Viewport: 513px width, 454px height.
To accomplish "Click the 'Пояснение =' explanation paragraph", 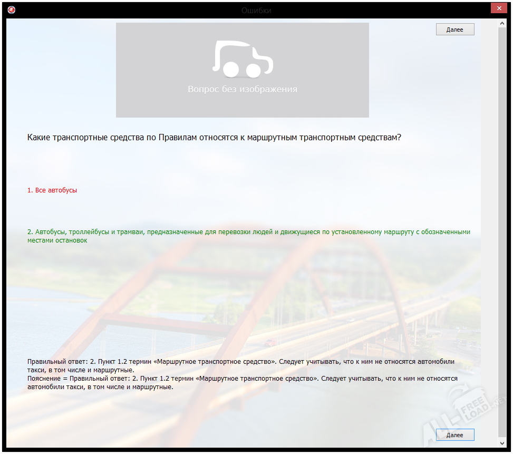I will pos(242,383).
